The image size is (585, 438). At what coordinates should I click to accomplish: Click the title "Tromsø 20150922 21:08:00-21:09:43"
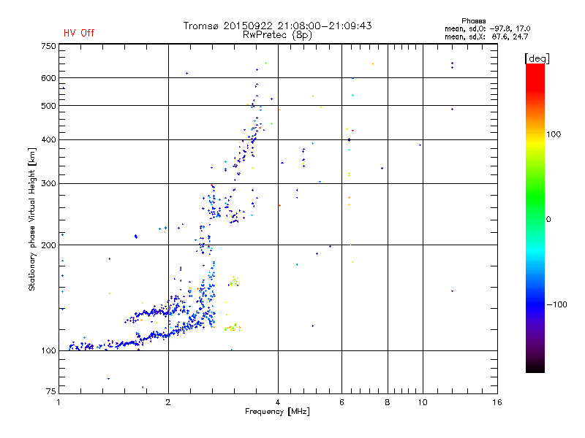coord(278,26)
